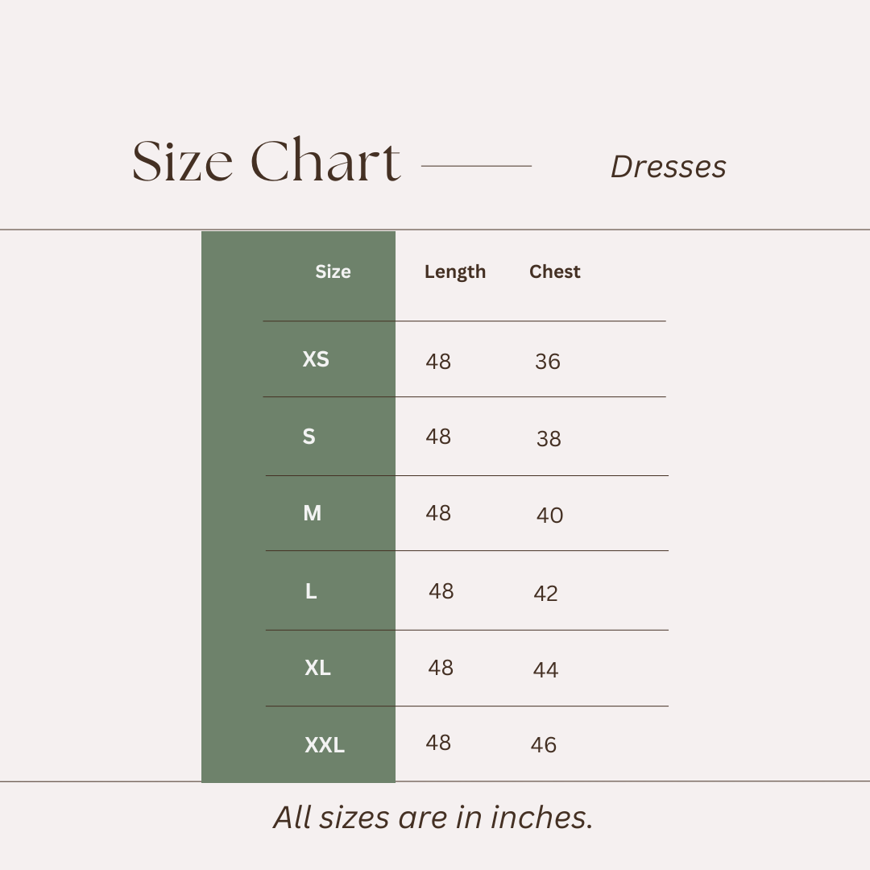This screenshot has height=870, width=870.
Task: Click chest value 36 in XS row
Action: (x=547, y=362)
